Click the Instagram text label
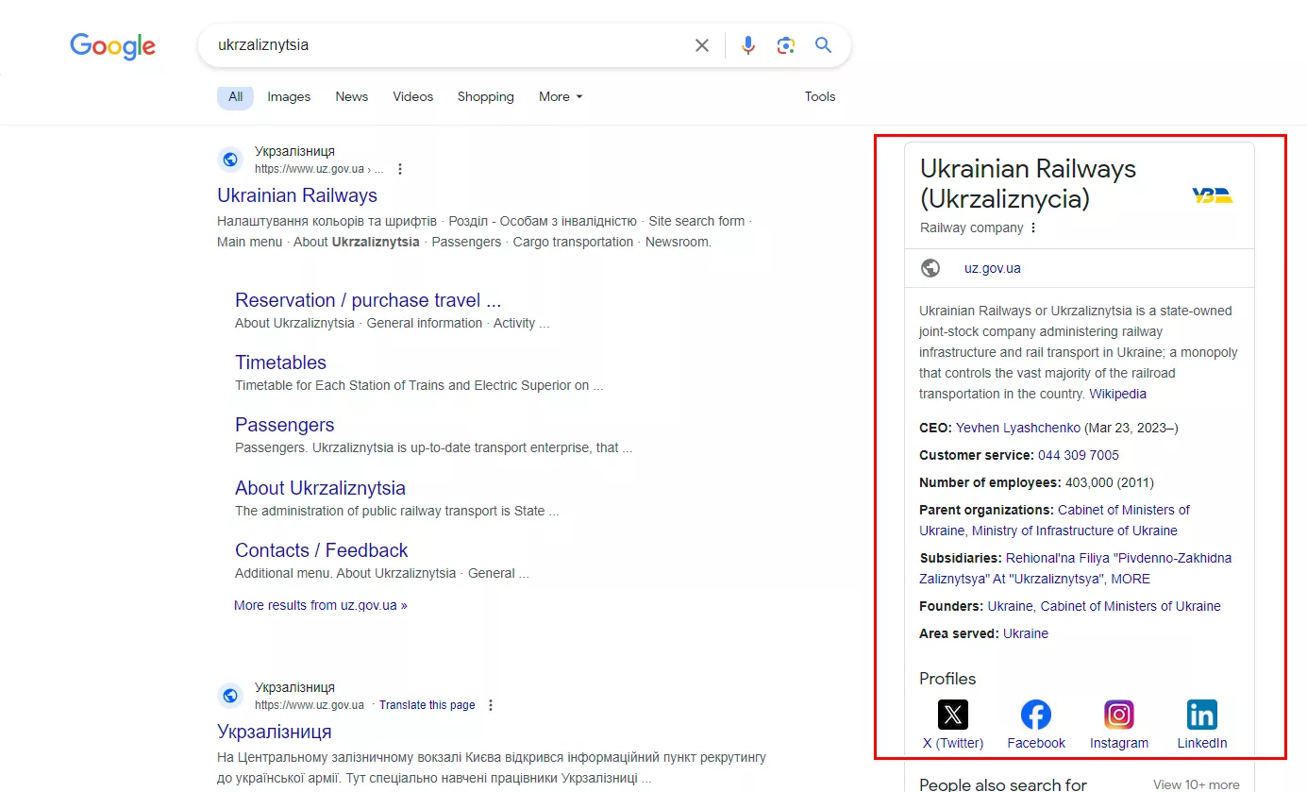Screen dimensions: 1307x792 pos(1119,743)
